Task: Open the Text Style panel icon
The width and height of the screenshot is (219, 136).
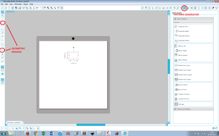Action: (x=167, y=8)
